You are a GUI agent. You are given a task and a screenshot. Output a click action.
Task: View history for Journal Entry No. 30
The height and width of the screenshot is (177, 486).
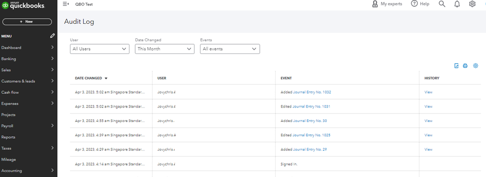click(428, 121)
